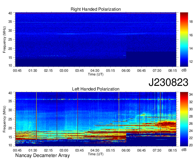Click the 08:15 tick on the left-handed plot

click(x=172, y=150)
